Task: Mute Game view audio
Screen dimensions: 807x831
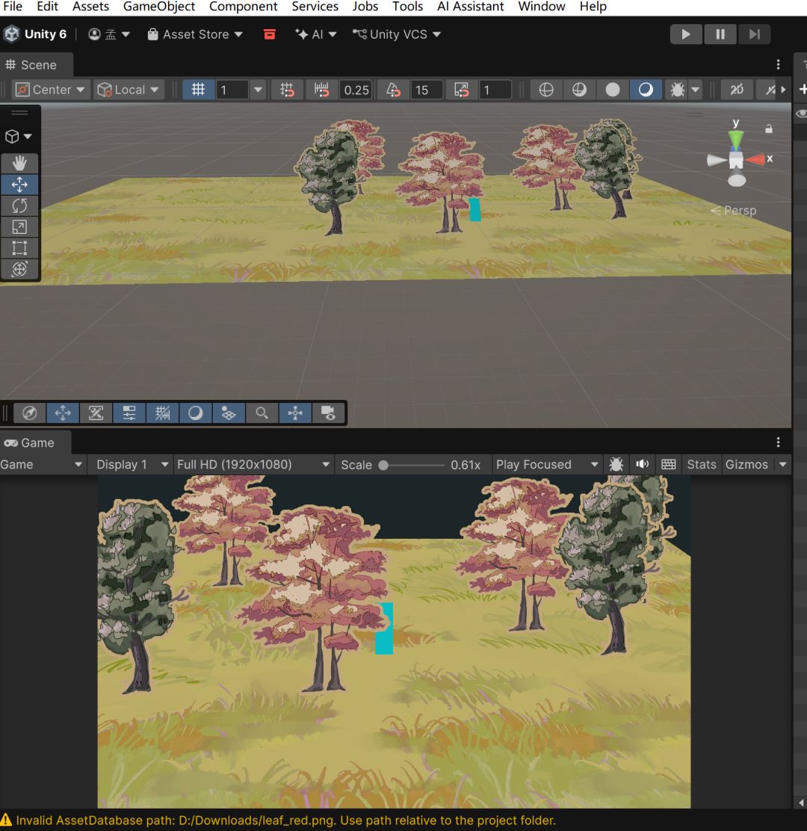Action: [642, 465]
